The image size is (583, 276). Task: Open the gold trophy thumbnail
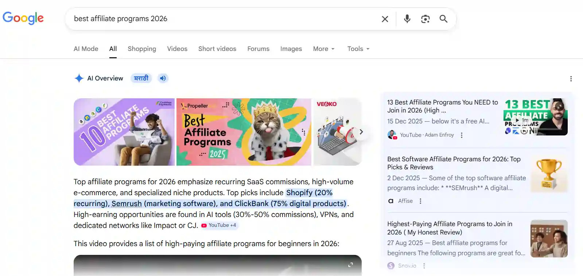[x=549, y=174]
